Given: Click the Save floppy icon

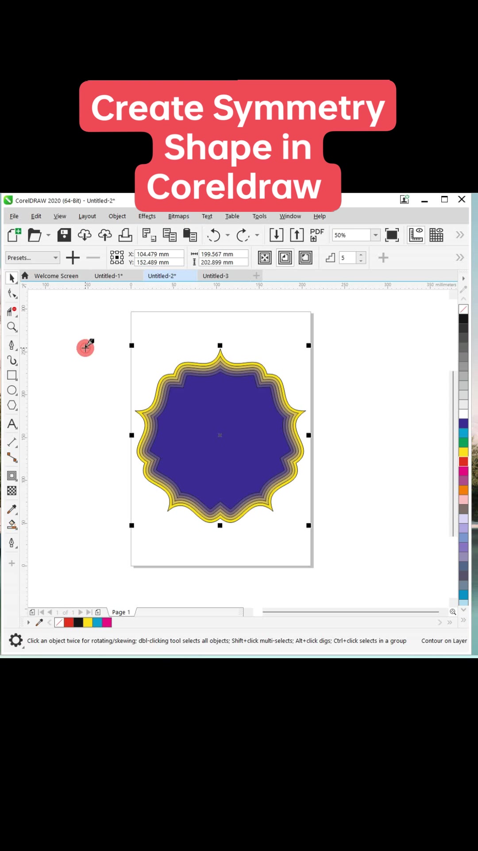Looking at the screenshot, I should [64, 235].
